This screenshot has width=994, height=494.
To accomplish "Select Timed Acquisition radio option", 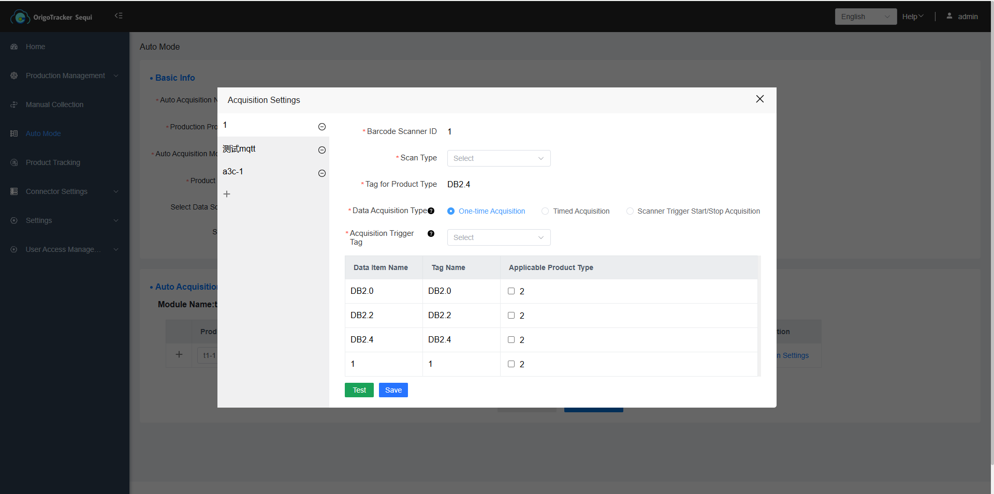I will click(x=545, y=211).
